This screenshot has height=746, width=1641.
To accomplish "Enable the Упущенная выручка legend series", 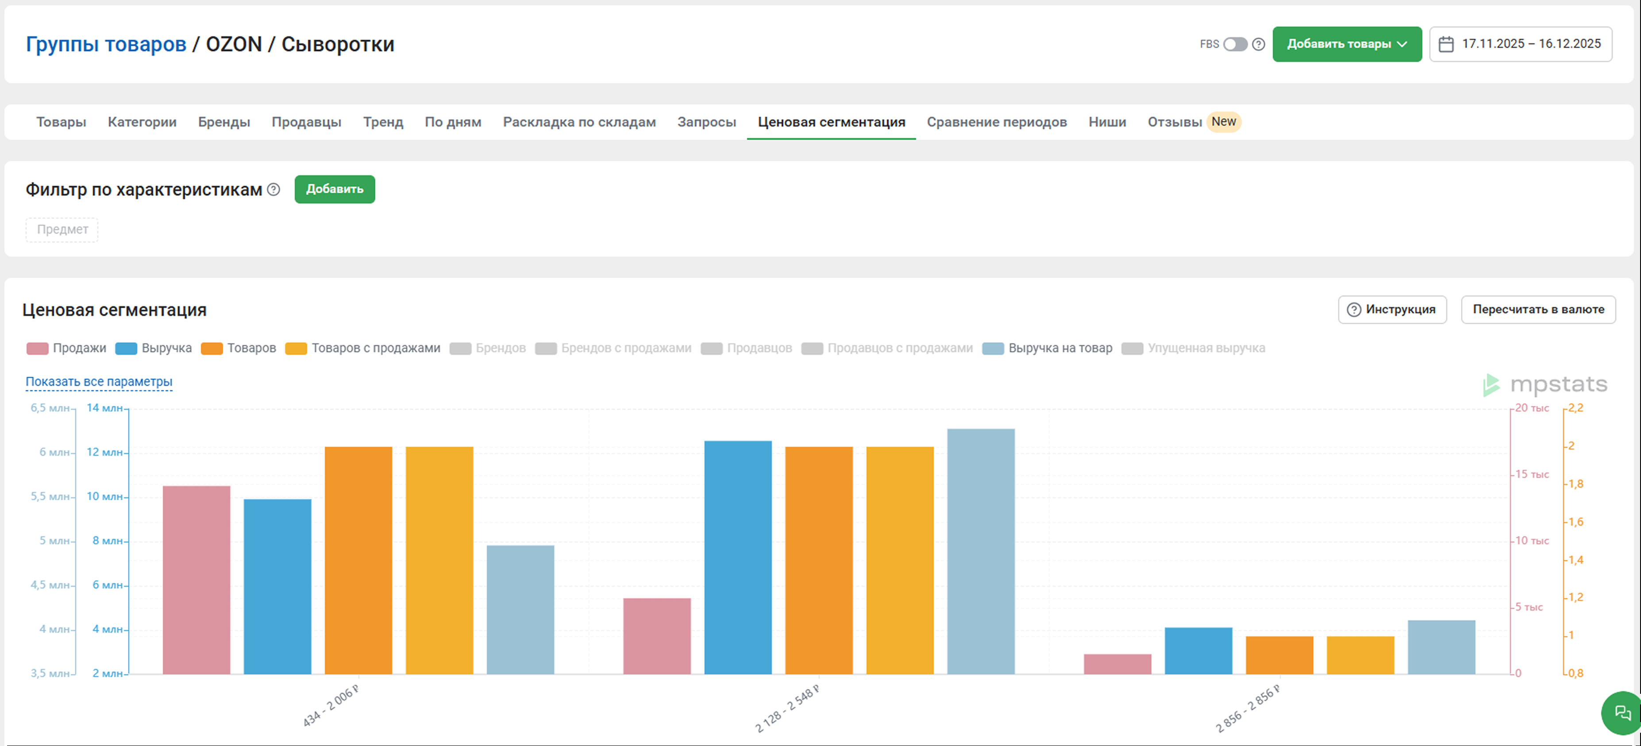I will coord(1193,348).
